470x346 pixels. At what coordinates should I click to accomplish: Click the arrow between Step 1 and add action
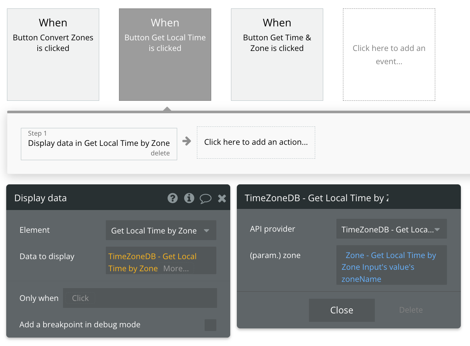(x=187, y=141)
